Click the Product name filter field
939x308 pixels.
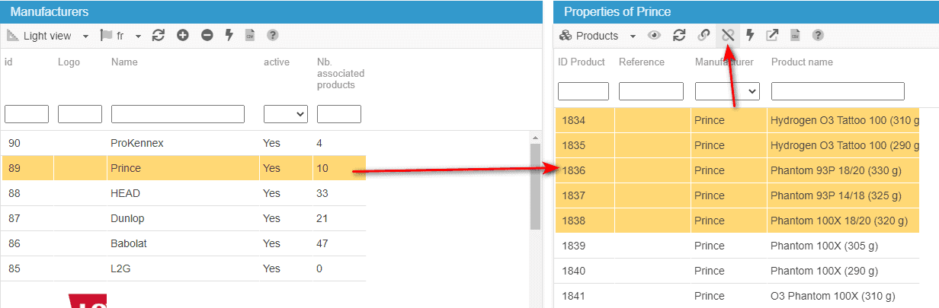click(x=838, y=91)
